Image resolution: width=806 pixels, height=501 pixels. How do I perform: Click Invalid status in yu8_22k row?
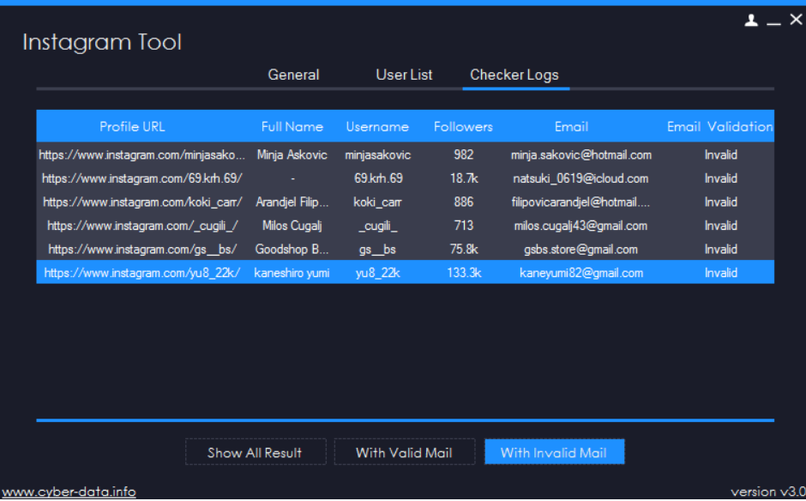point(720,273)
